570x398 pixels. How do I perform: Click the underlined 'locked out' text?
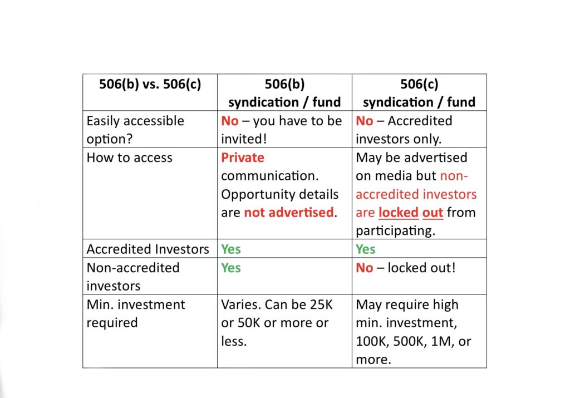click(411, 213)
